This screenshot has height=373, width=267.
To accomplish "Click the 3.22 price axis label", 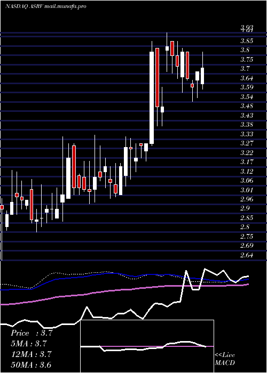I will [x=247, y=153].
